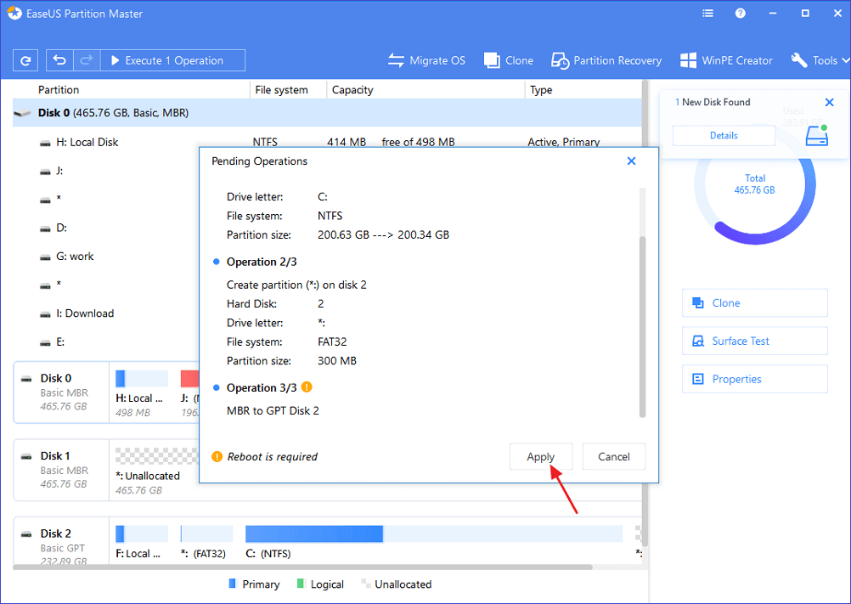This screenshot has width=851, height=604.
Task: Click the new disk drive icon in notification
Action: pyautogui.click(x=817, y=136)
